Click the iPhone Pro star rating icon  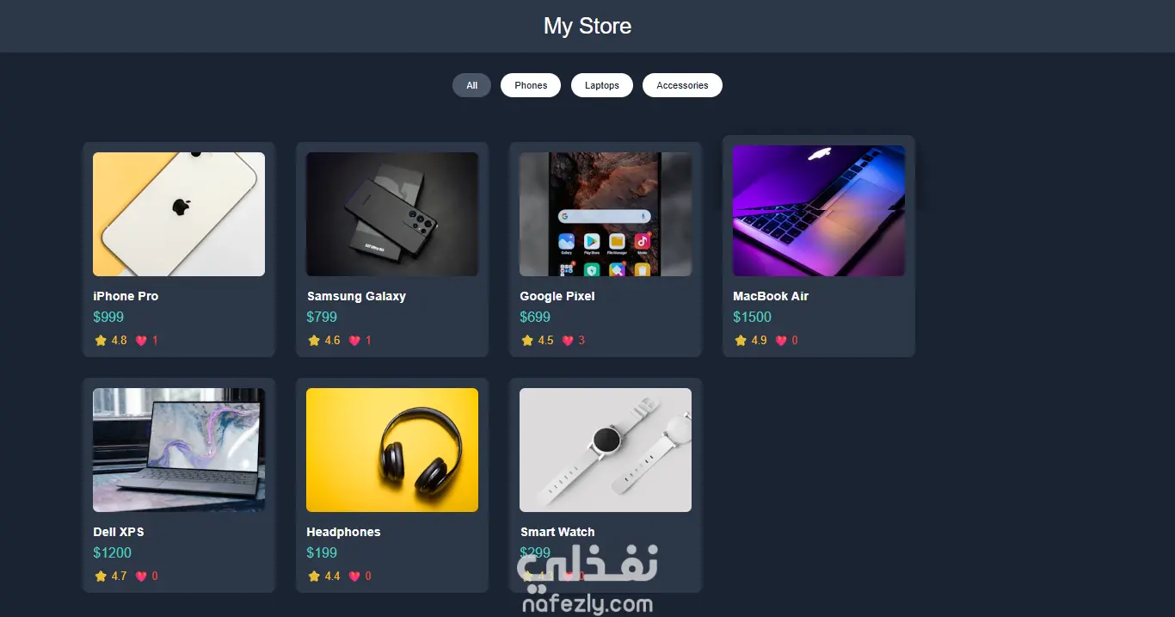coord(101,341)
